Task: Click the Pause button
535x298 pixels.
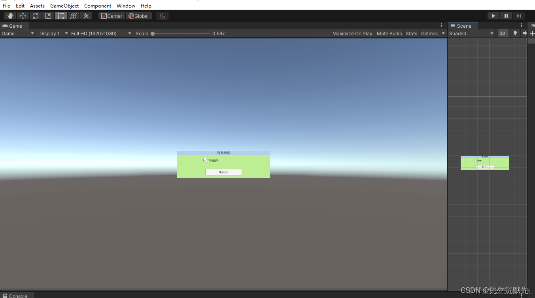Action: [x=506, y=16]
